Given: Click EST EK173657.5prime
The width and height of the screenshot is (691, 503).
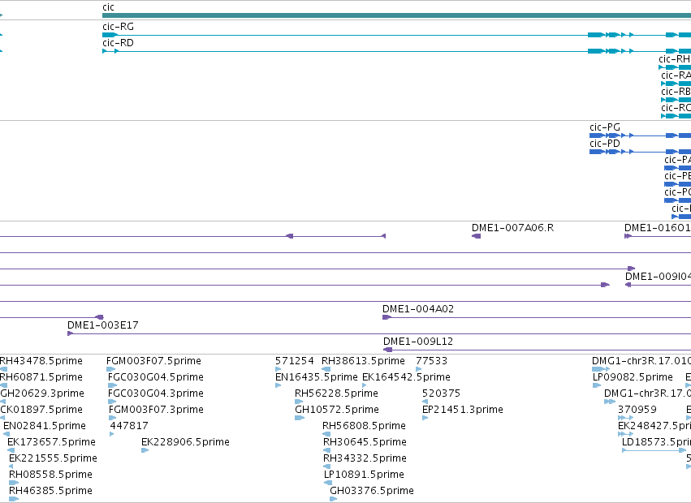Looking at the screenshot, I should click(51, 442).
